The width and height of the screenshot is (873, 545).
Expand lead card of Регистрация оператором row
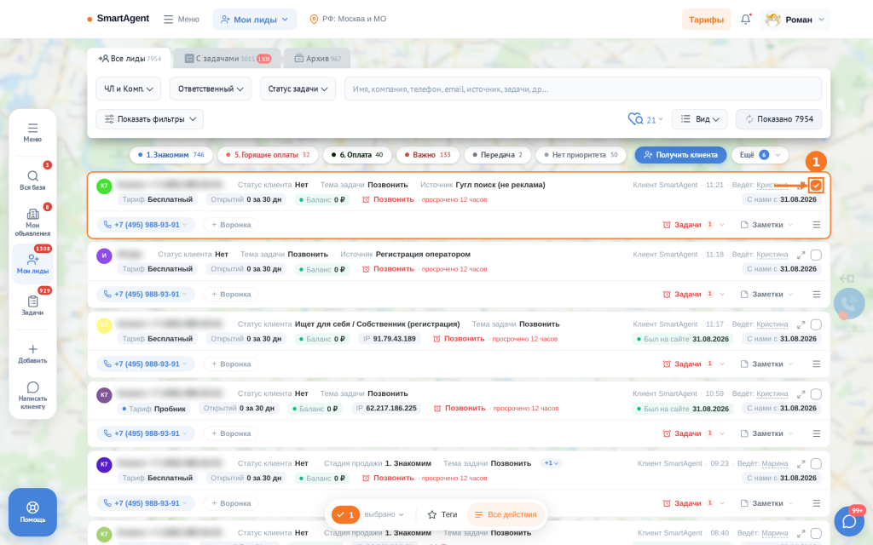coord(801,255)
